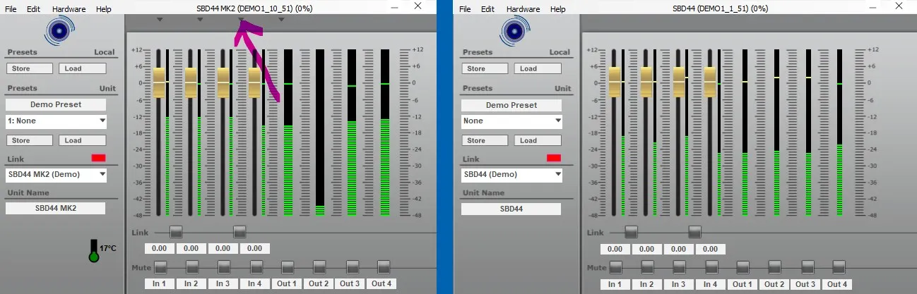Screen dimensions: 917x294
Task: Open the Edit menu in the SBD44 window
Action: coord(487,9)
